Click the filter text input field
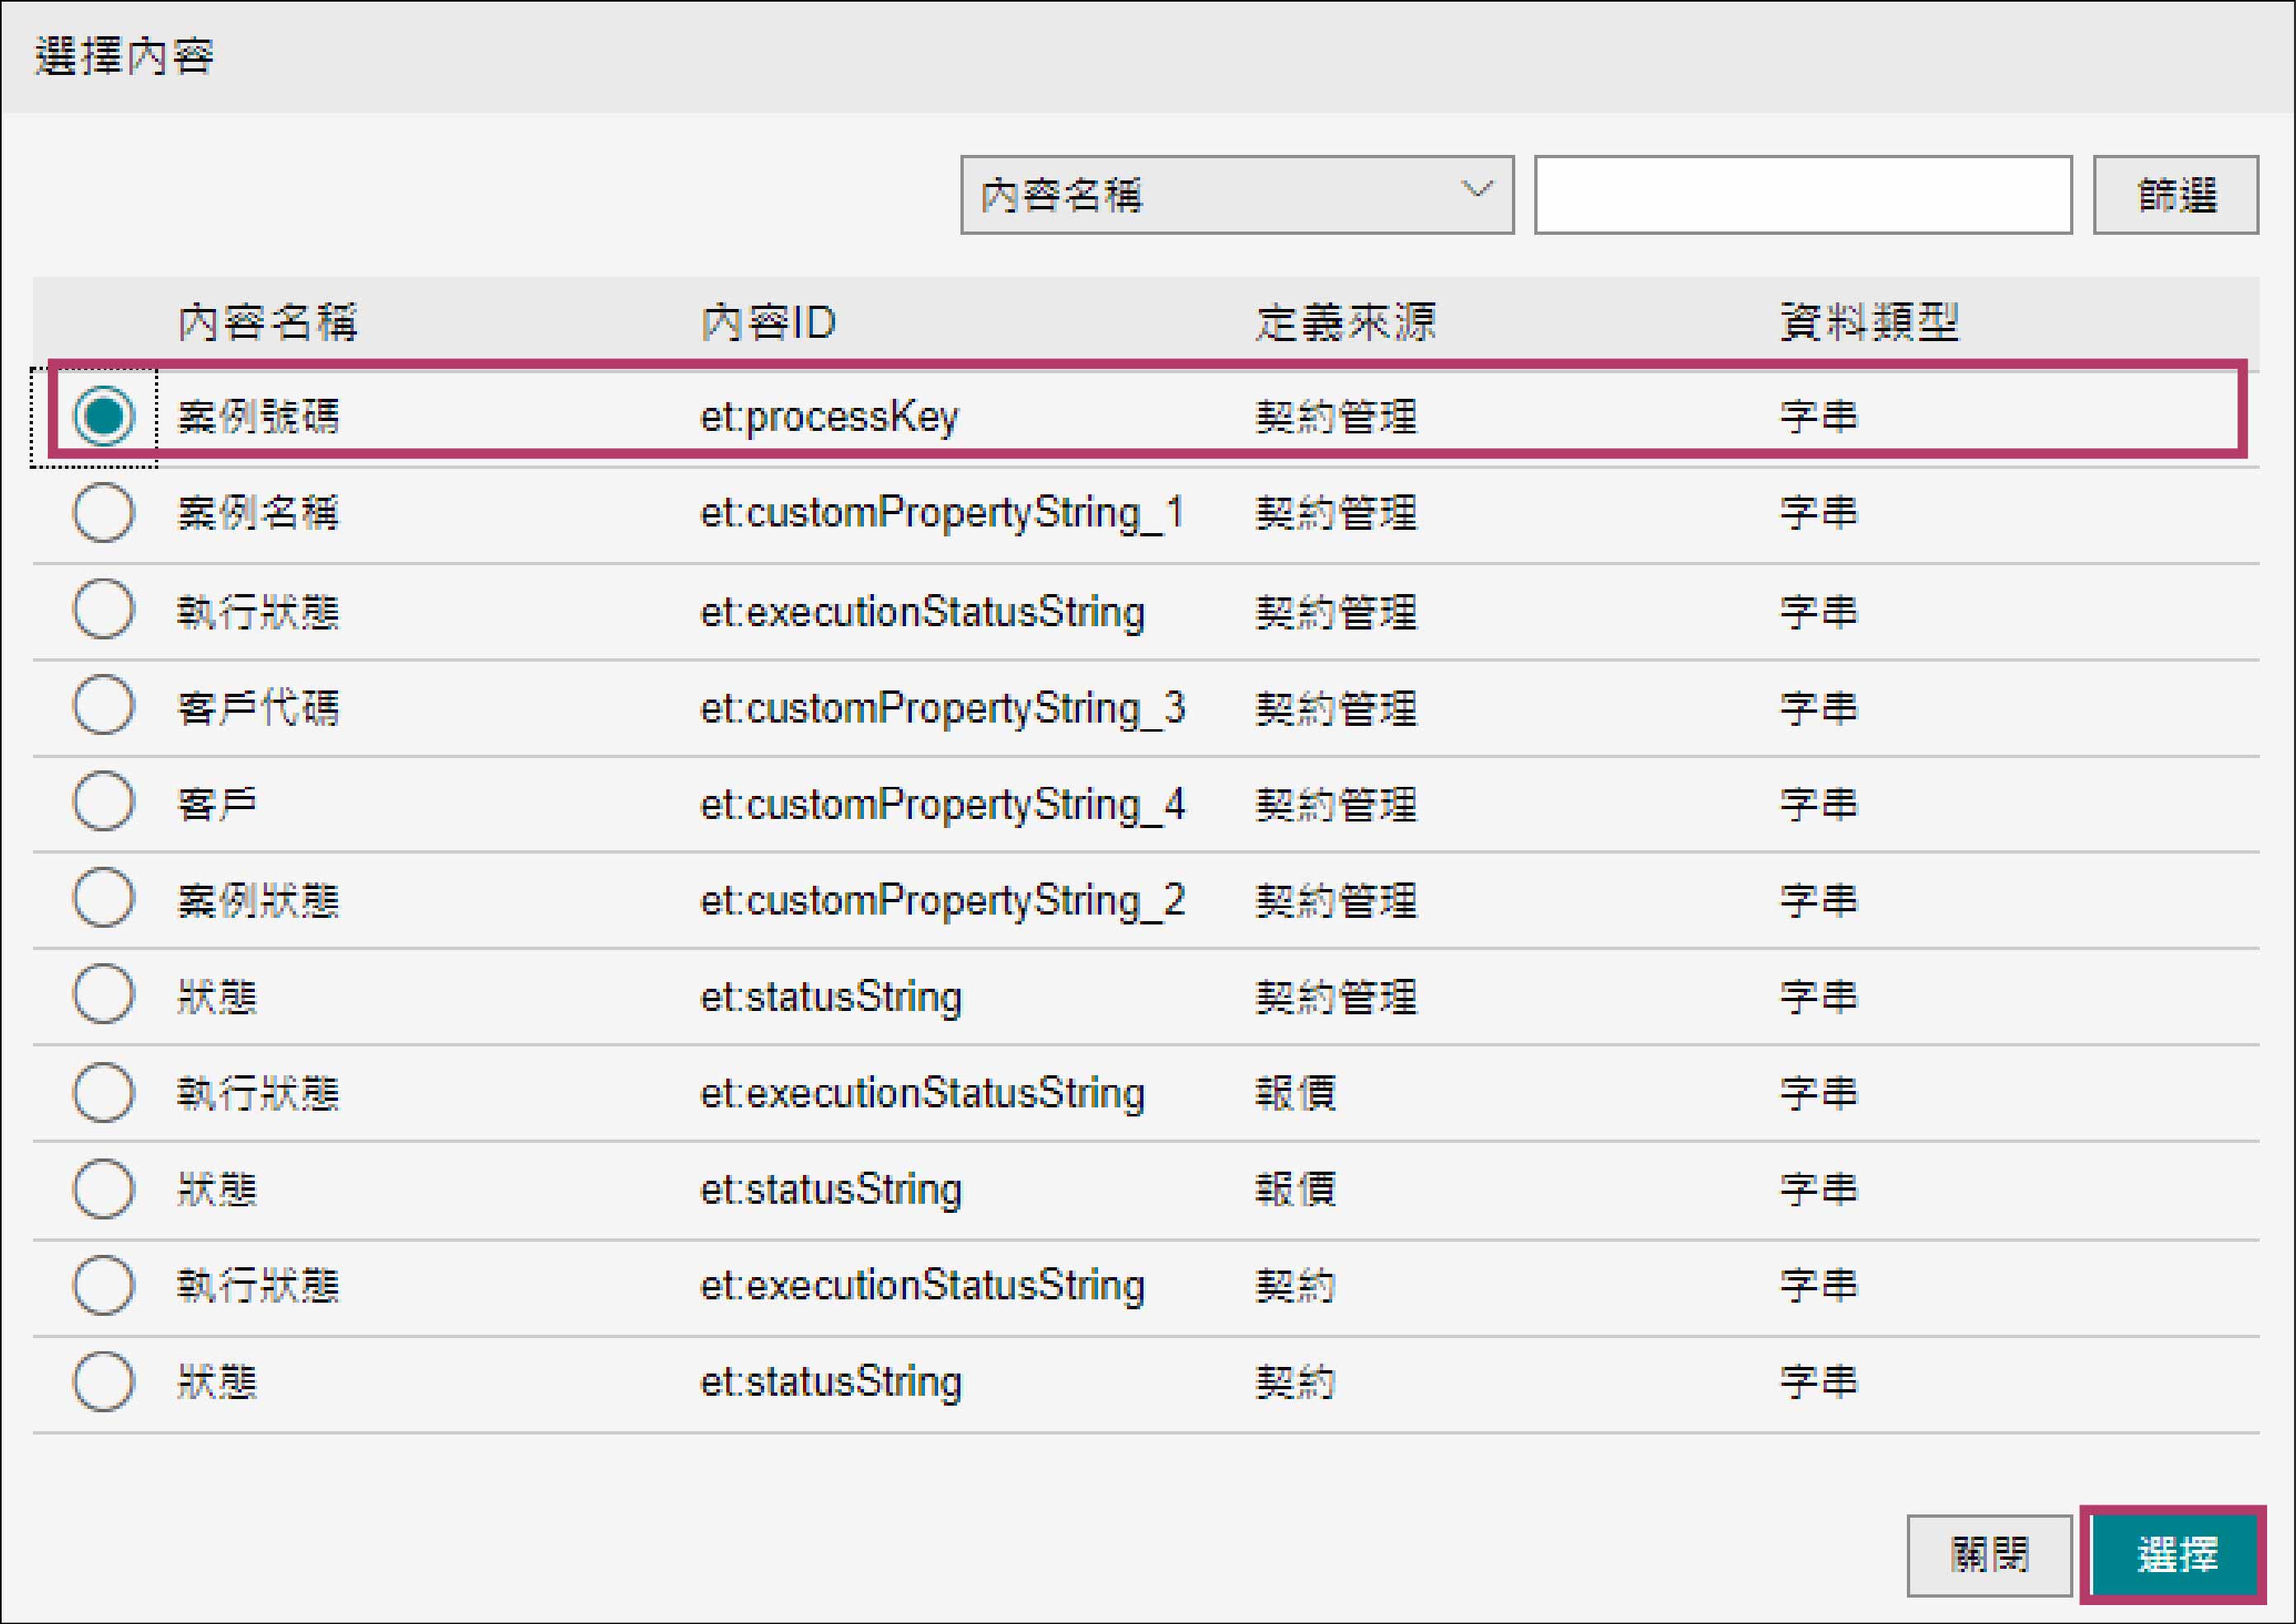2296x1624 pixels. tap(1802, 195)
